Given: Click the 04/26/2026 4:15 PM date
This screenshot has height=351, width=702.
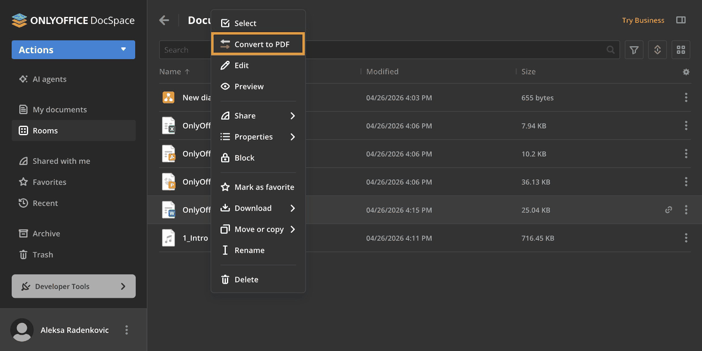Looking at the screenshot, I should [399, 210].
